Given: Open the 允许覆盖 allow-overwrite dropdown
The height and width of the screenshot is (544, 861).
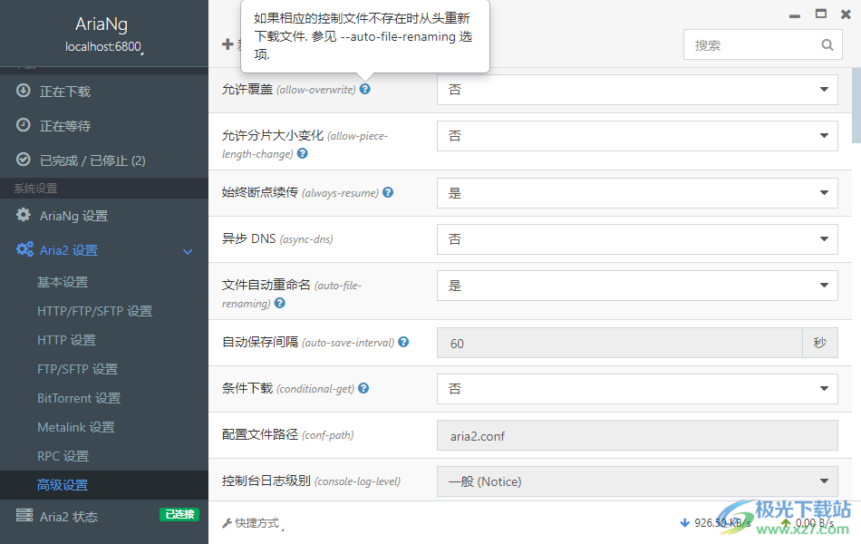Looking at the screenshot, I should (637, 90).
